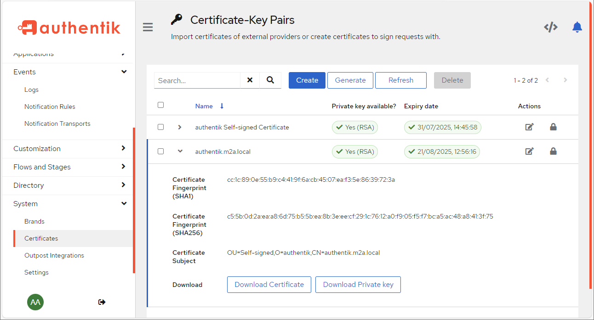The image size is (594, 320).
Task: Click the Download Certificate button
Action: click(269, 285)
